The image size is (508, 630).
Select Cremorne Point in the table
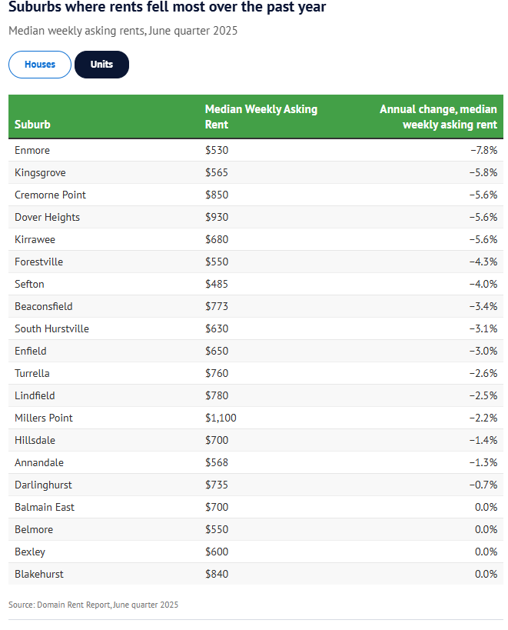tap(50, 195)
